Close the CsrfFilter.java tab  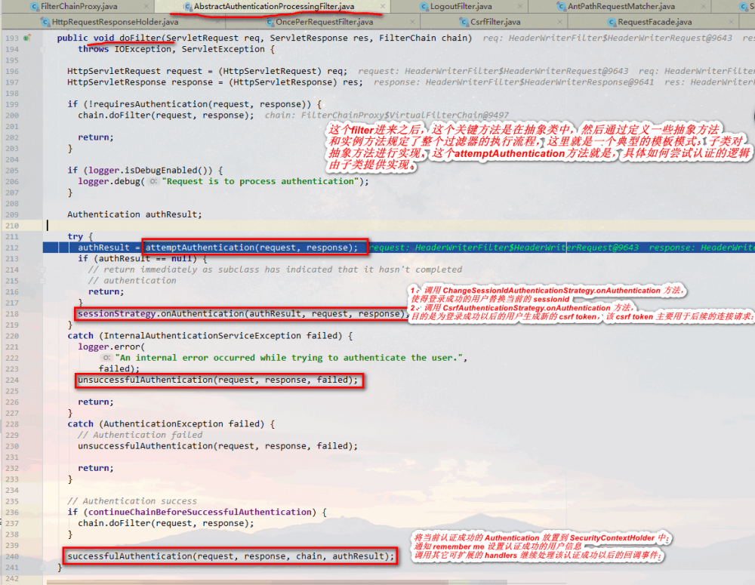[559, 22]
